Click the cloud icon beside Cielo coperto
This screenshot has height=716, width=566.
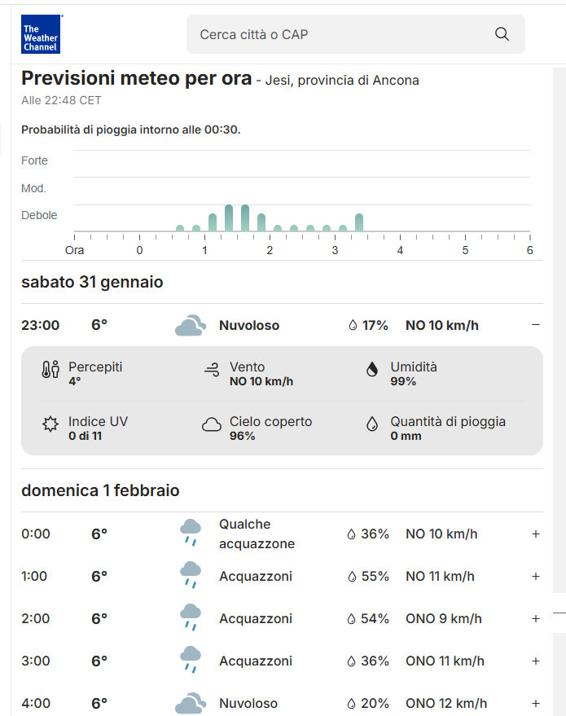click(x=212, y=424)
